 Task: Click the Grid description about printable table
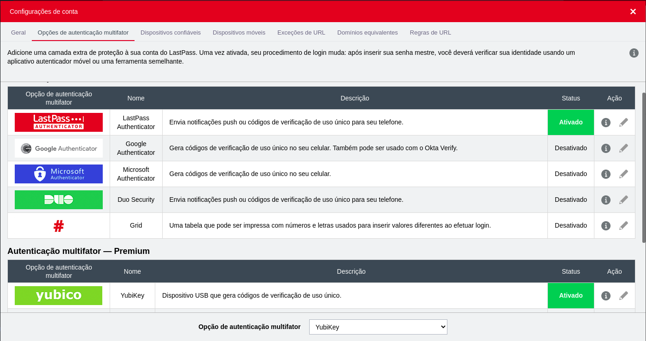coord(330,225)
